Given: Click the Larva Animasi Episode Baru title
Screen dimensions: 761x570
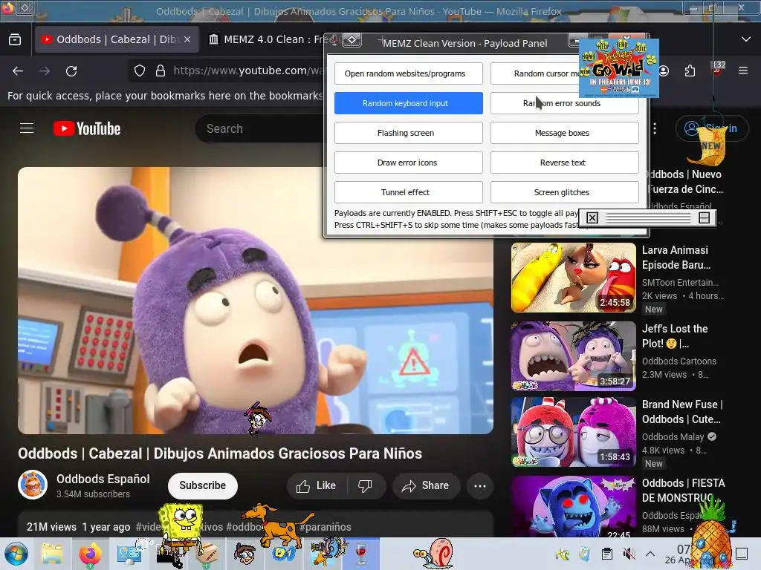Looking at the screenshot, I should click(x=676, y=258).
